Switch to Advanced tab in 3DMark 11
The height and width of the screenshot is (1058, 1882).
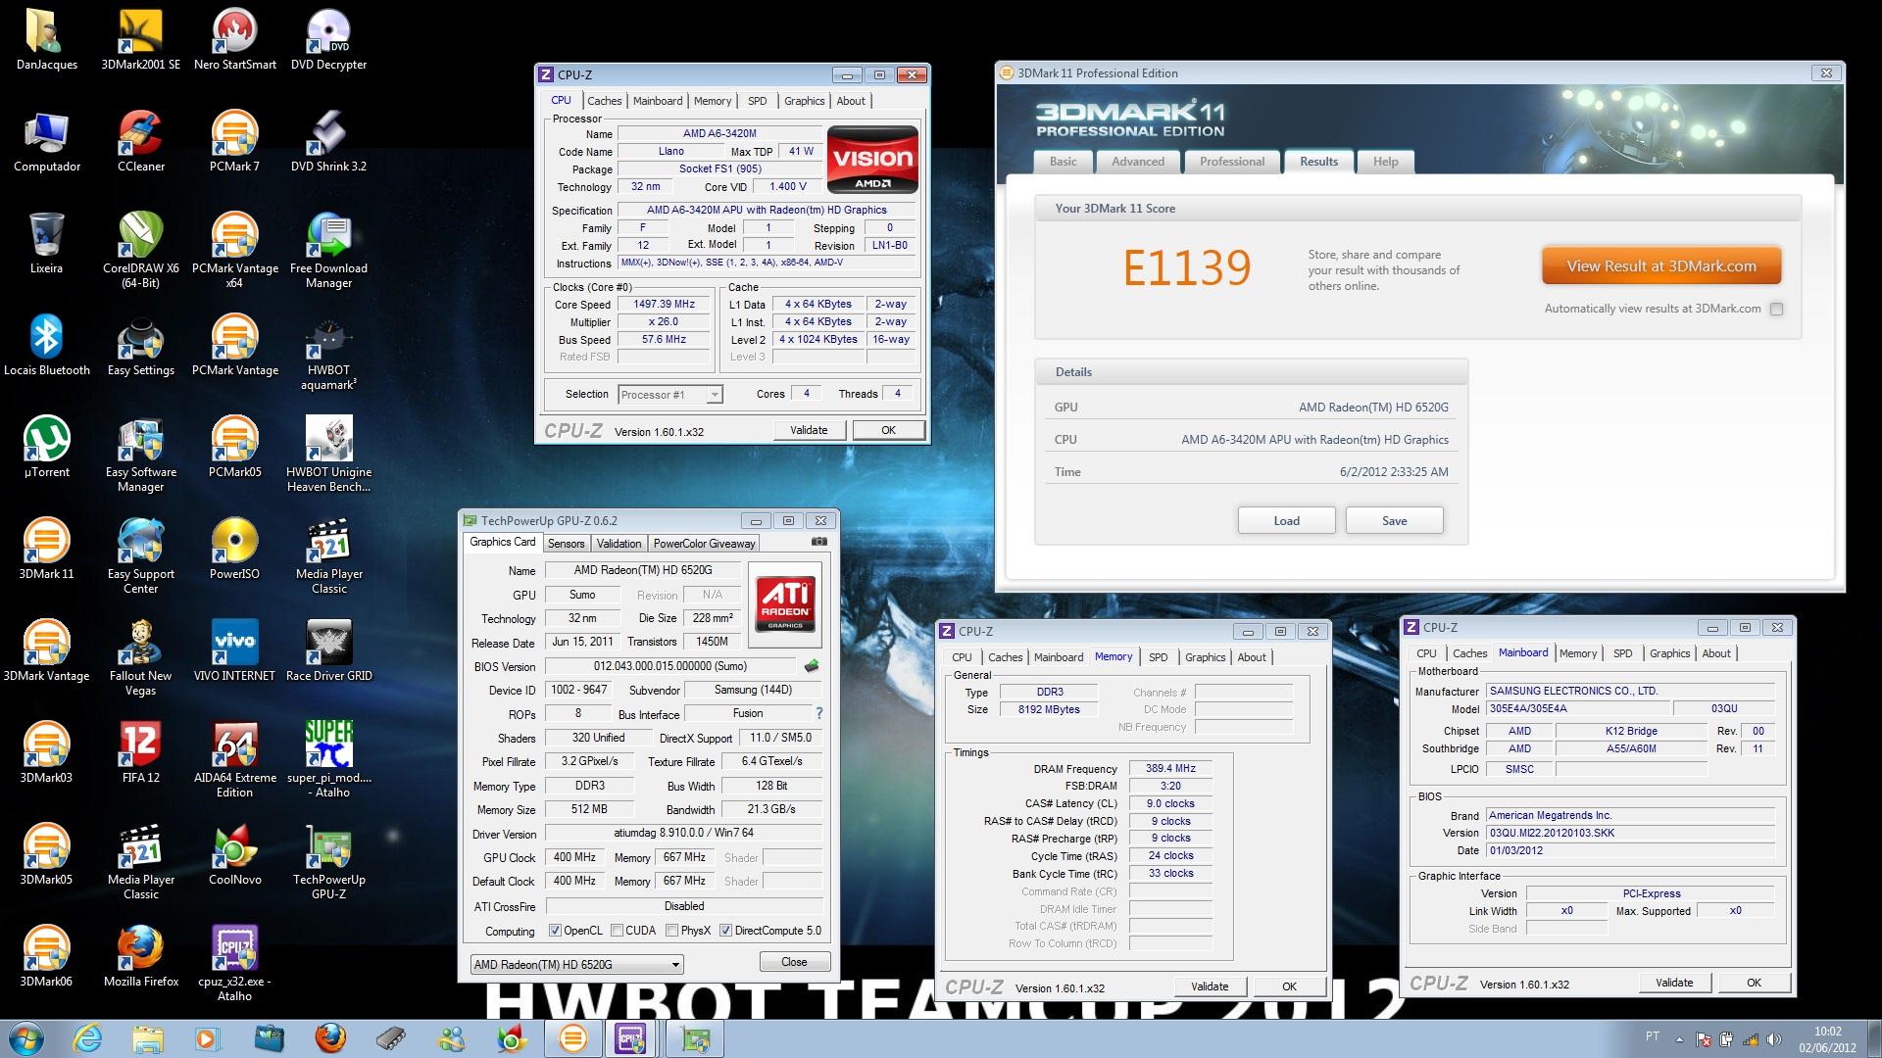point(1137,162)
